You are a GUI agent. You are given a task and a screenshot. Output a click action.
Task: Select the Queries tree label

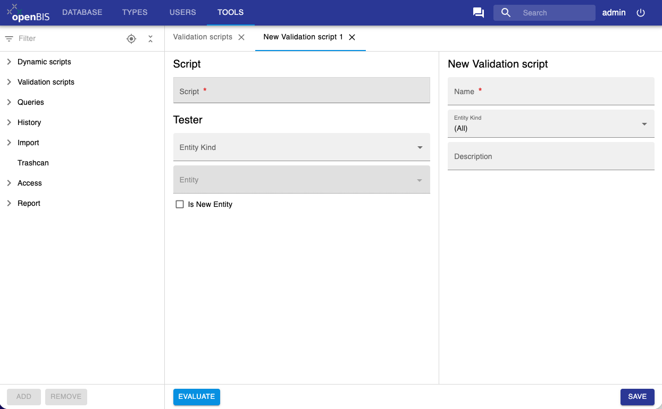pos(31,102)
